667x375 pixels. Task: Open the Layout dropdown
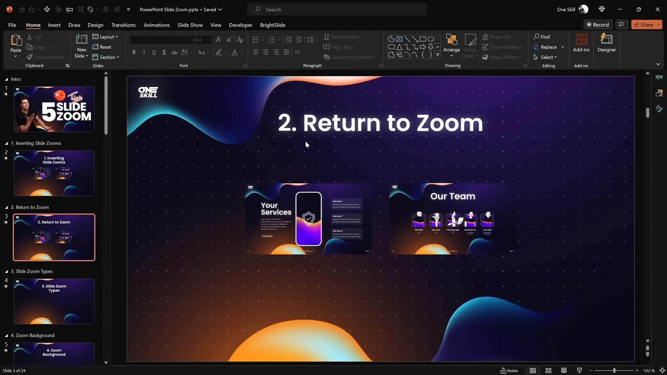tap(105, 37)
